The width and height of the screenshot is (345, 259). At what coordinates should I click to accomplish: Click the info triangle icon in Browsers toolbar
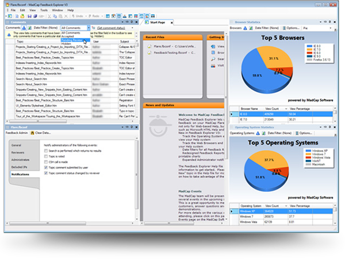[245, 28]
